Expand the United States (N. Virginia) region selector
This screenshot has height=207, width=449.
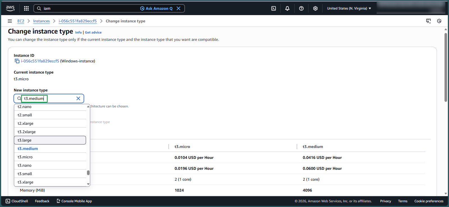(x=349, y=8)
